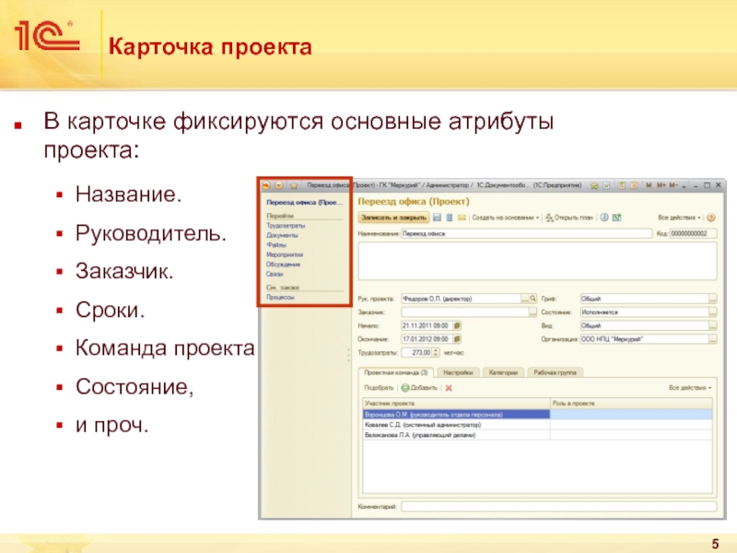This screenshot has height=553, width=737.
Task: Open the Состояние field selector
Action: pyautogui.click(x=712, y=312)
